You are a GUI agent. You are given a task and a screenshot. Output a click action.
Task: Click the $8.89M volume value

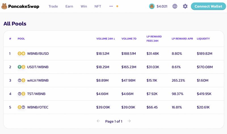102,80
